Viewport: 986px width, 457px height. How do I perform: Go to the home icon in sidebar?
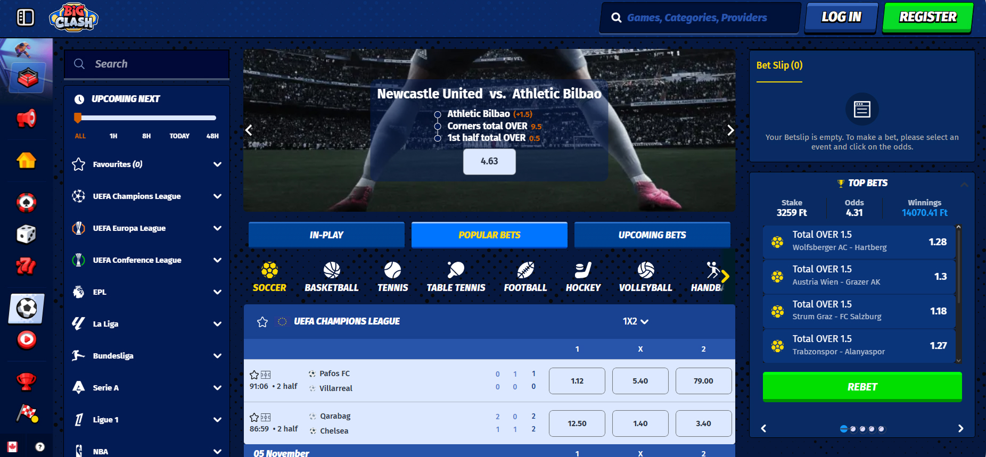pyautogui.click(x=26, y=160)
